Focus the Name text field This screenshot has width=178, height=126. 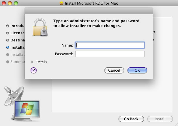coord(110,45)
